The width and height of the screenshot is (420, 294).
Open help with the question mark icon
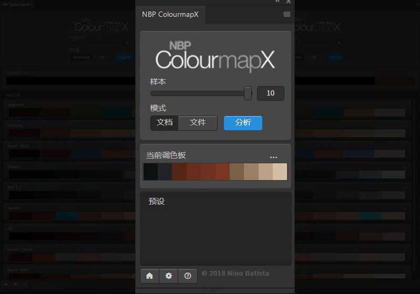[188, 276]
